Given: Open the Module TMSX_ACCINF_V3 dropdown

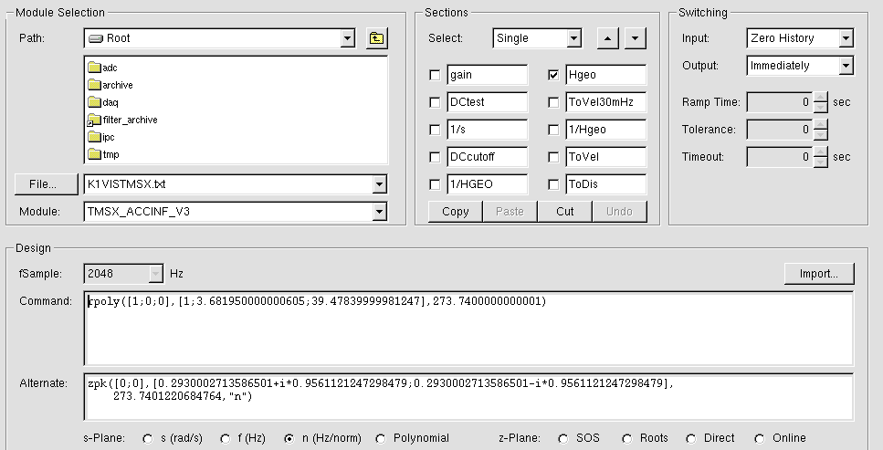Looking at the screenshot, I should pos(379,212).
